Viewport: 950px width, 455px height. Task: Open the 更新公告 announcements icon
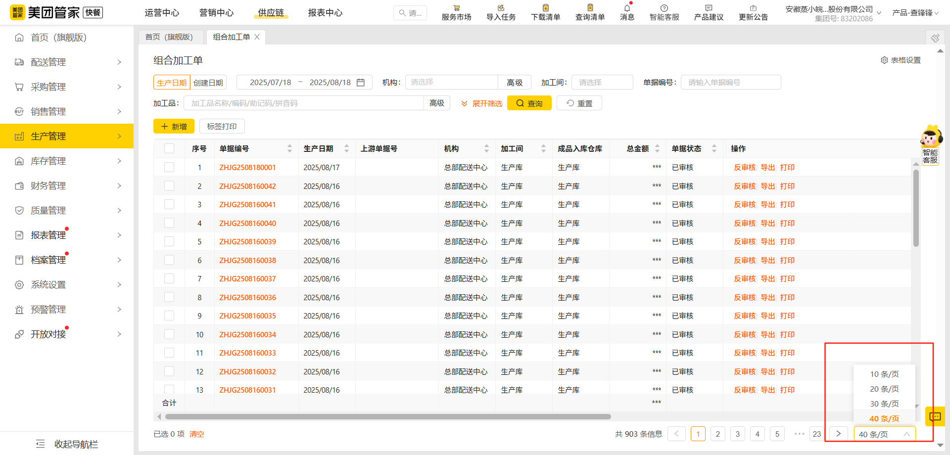pos(753,8)
